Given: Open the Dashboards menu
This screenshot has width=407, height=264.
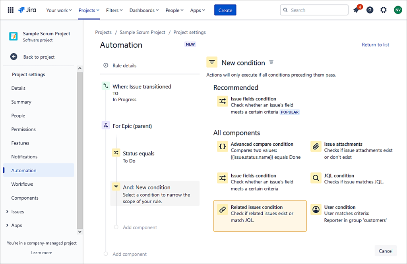Looking at the screenshot, I should point(143,10).
